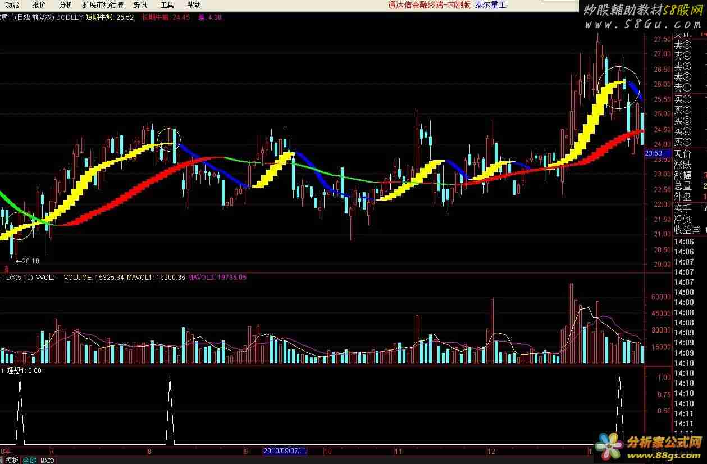Click the 理想1: 0.00 indicator label
Viewport: 707px width, 464px height.
click(x=24, y=371)
